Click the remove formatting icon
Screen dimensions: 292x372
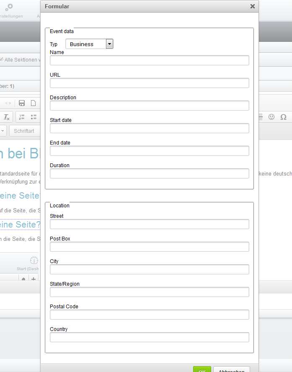(x=7, y=117)
